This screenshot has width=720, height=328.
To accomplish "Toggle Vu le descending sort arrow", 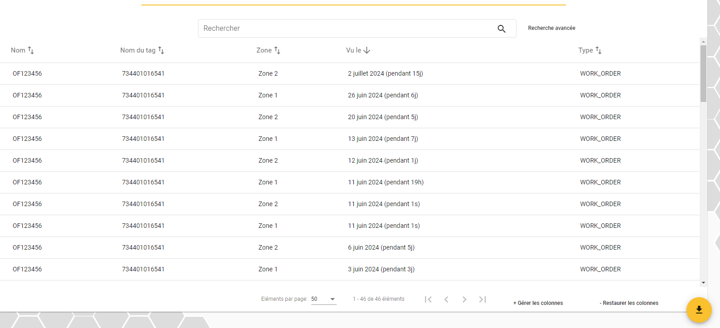I will click(x=367, y=50).
